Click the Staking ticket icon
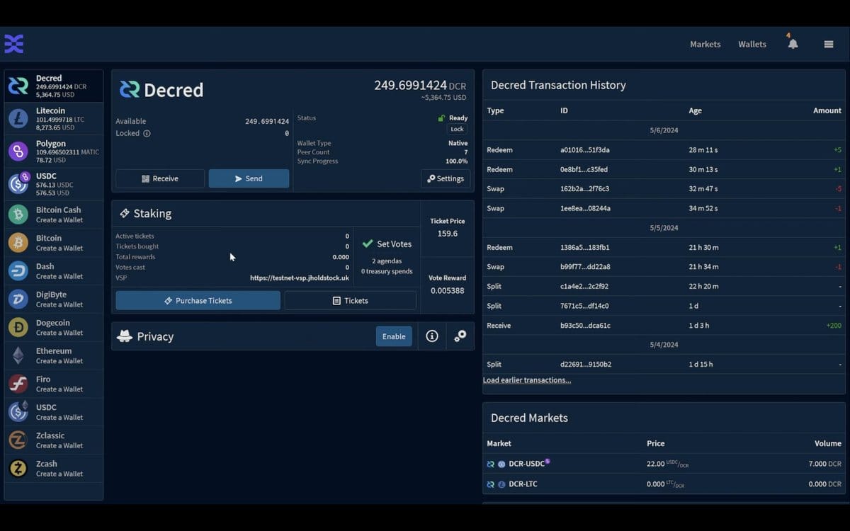The width and height of the screenshot is (850, 531). click(125, 213)
